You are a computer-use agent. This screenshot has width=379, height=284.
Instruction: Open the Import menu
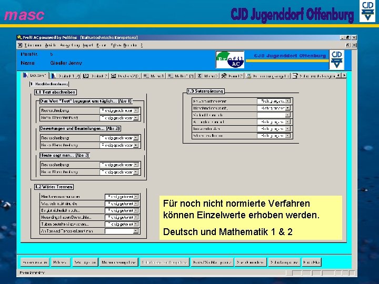pos(88,45)
